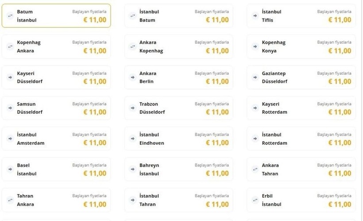Click arrow icon next to Trabzon–Düsseldorf

tap(133, 108)
